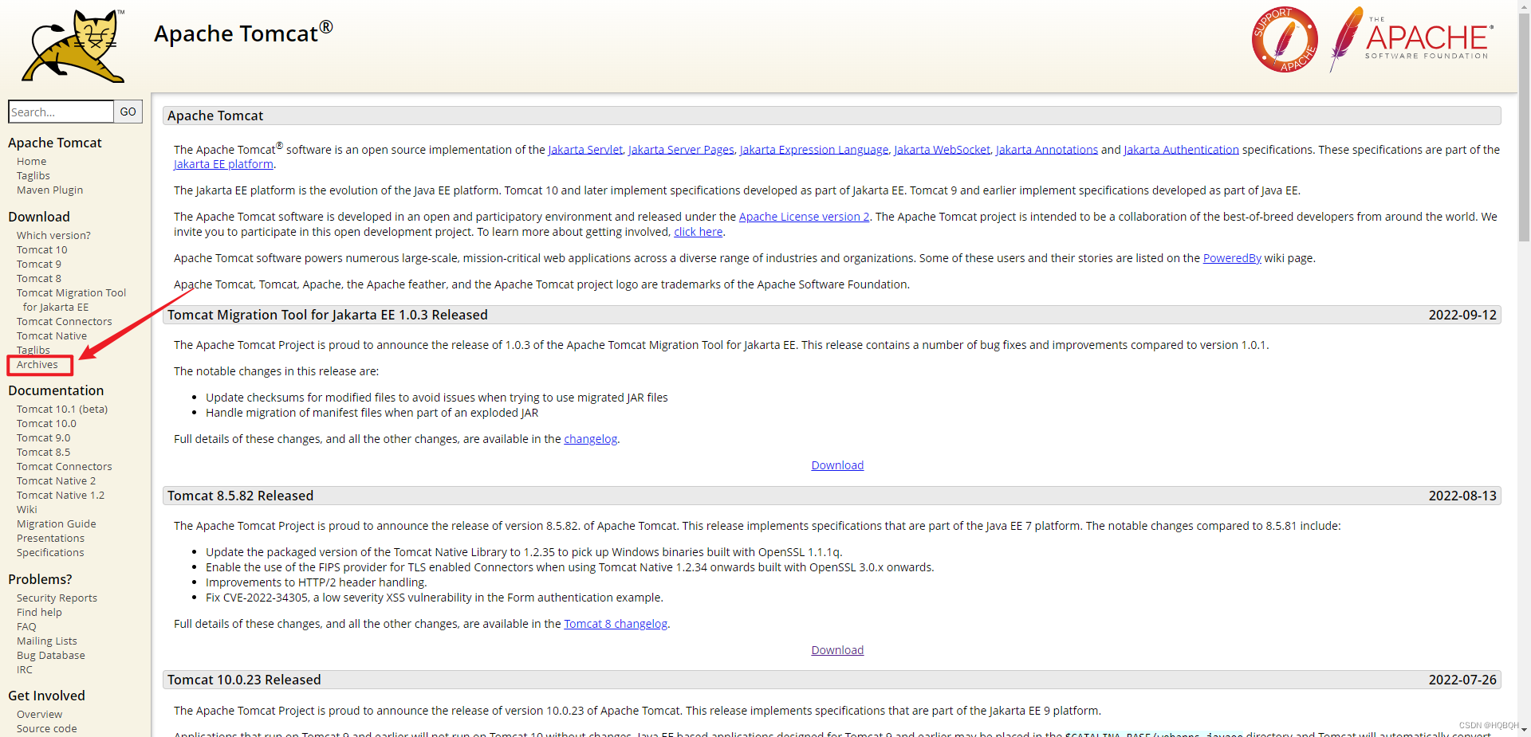This screenshot has height=737, width=1531.
Task: Open Tomcat Native 1.2 documentation
Action: [61, 495]
